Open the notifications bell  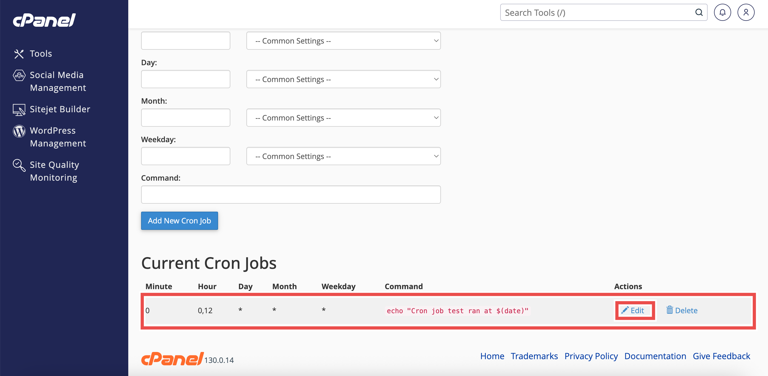coord(722,13)
